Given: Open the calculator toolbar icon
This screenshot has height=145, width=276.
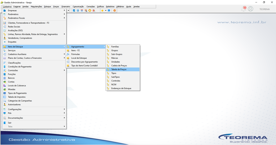Looking at the screenshot, I should pos(78,11).
